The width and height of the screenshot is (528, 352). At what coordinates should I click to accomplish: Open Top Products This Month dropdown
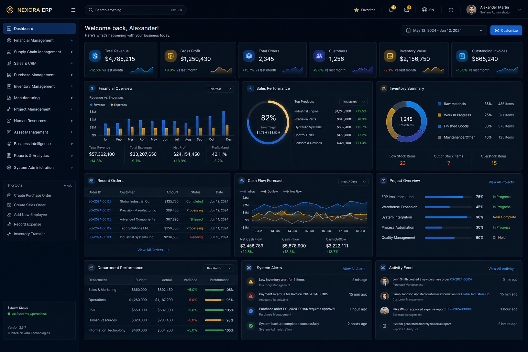[353, 102]
